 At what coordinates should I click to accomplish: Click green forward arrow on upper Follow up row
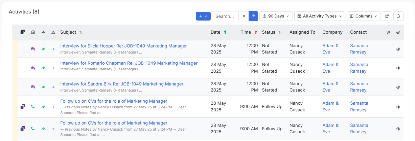(43, 107)
